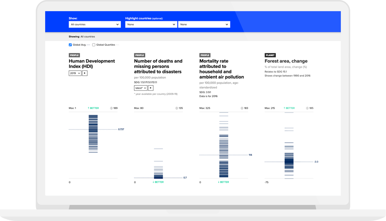Select the PLANET tag above Forest area
The height and width of the screenshot is (221, 386).
pos(270,55)
